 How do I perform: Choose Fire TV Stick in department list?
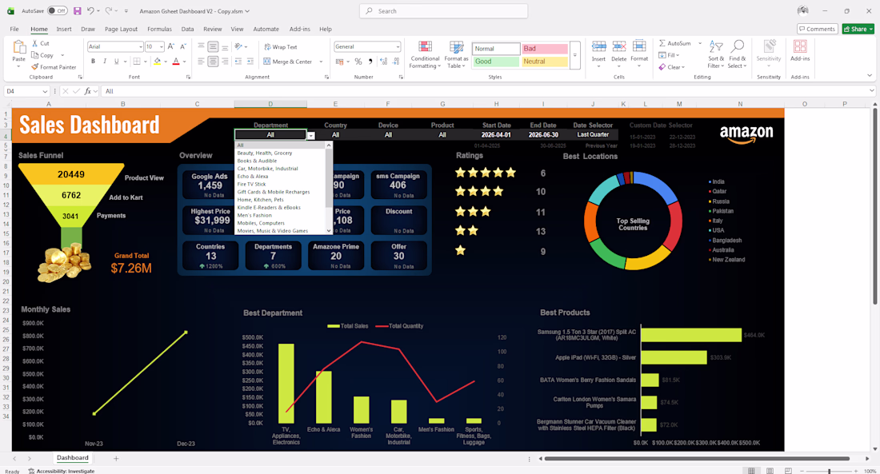tap(251, 184)
